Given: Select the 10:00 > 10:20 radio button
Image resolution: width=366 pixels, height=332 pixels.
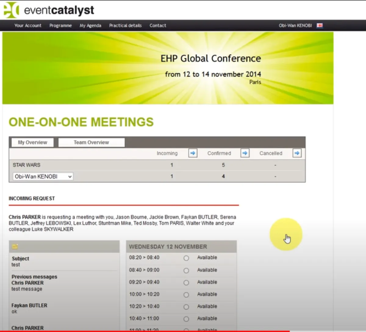Looking at the screenshot, I should click(186, 295).
